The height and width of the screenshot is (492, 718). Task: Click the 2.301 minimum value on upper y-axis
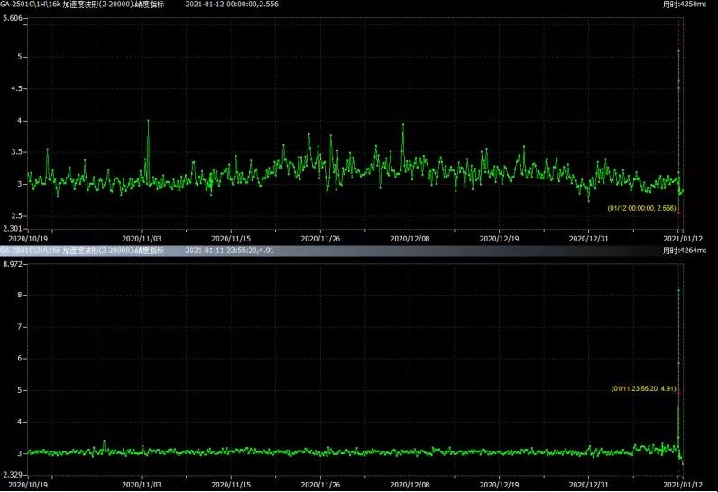point(13,229)
